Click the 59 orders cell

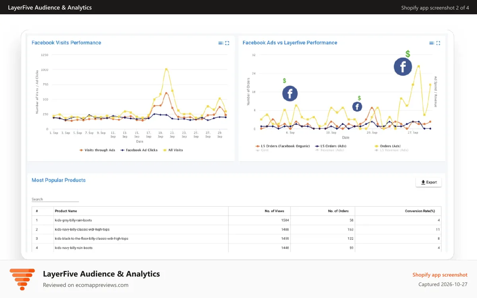click(323, 248)
